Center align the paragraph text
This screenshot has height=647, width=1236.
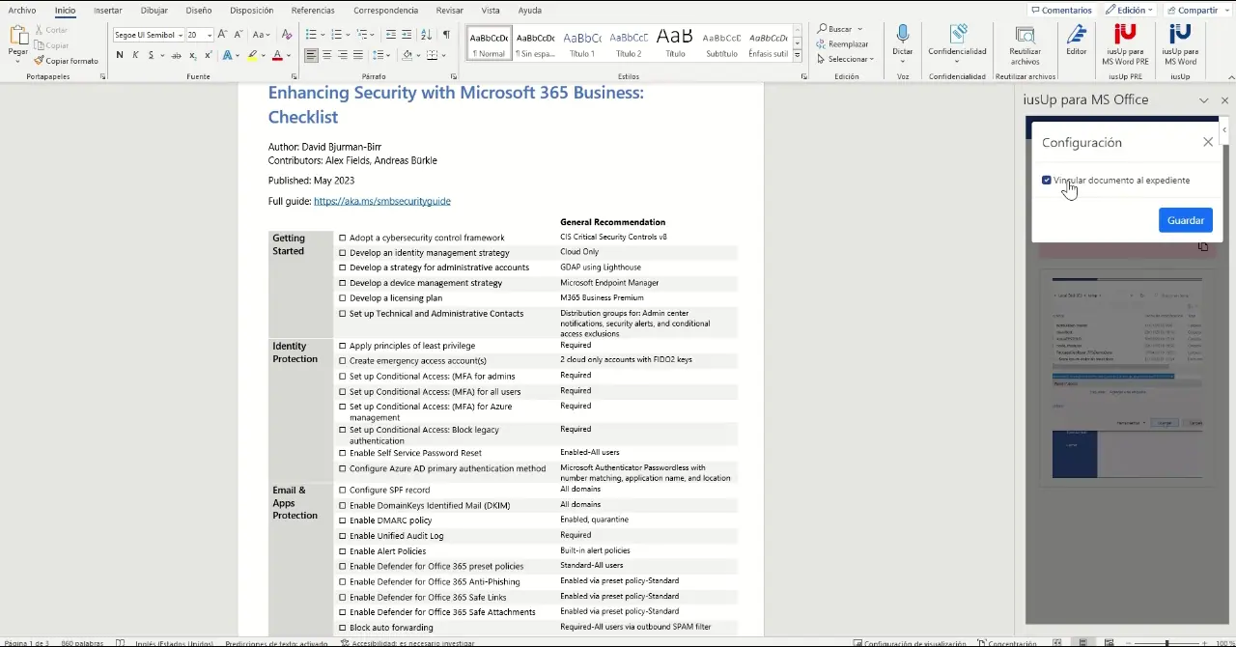click(x=326, y=55)
